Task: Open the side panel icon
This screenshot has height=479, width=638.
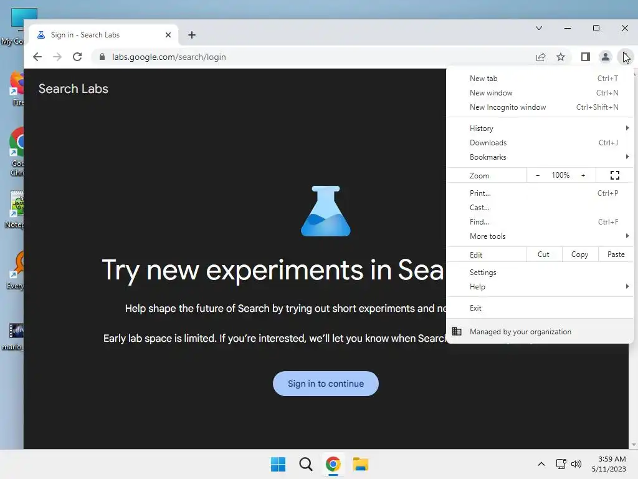Action: (x=586, y=57)
